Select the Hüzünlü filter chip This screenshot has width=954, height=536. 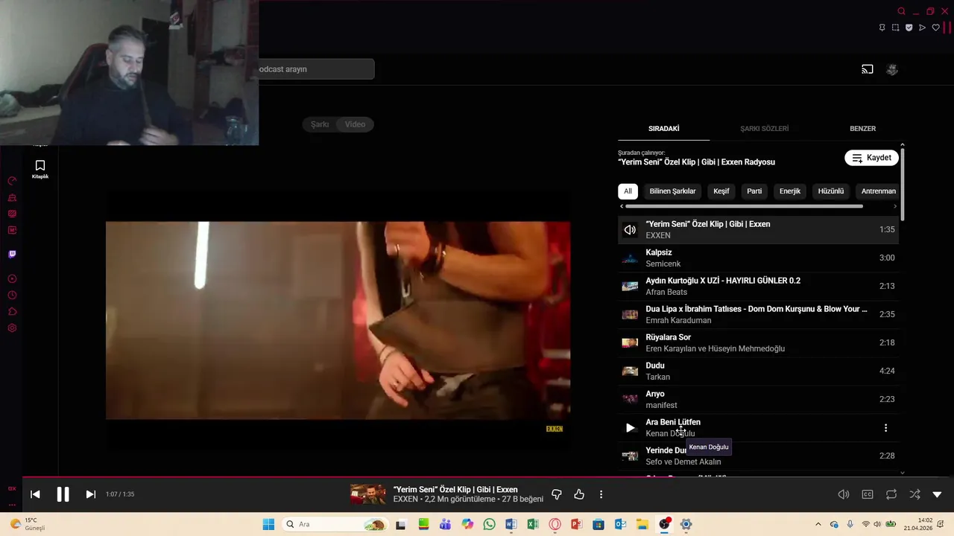coord(831,191)
